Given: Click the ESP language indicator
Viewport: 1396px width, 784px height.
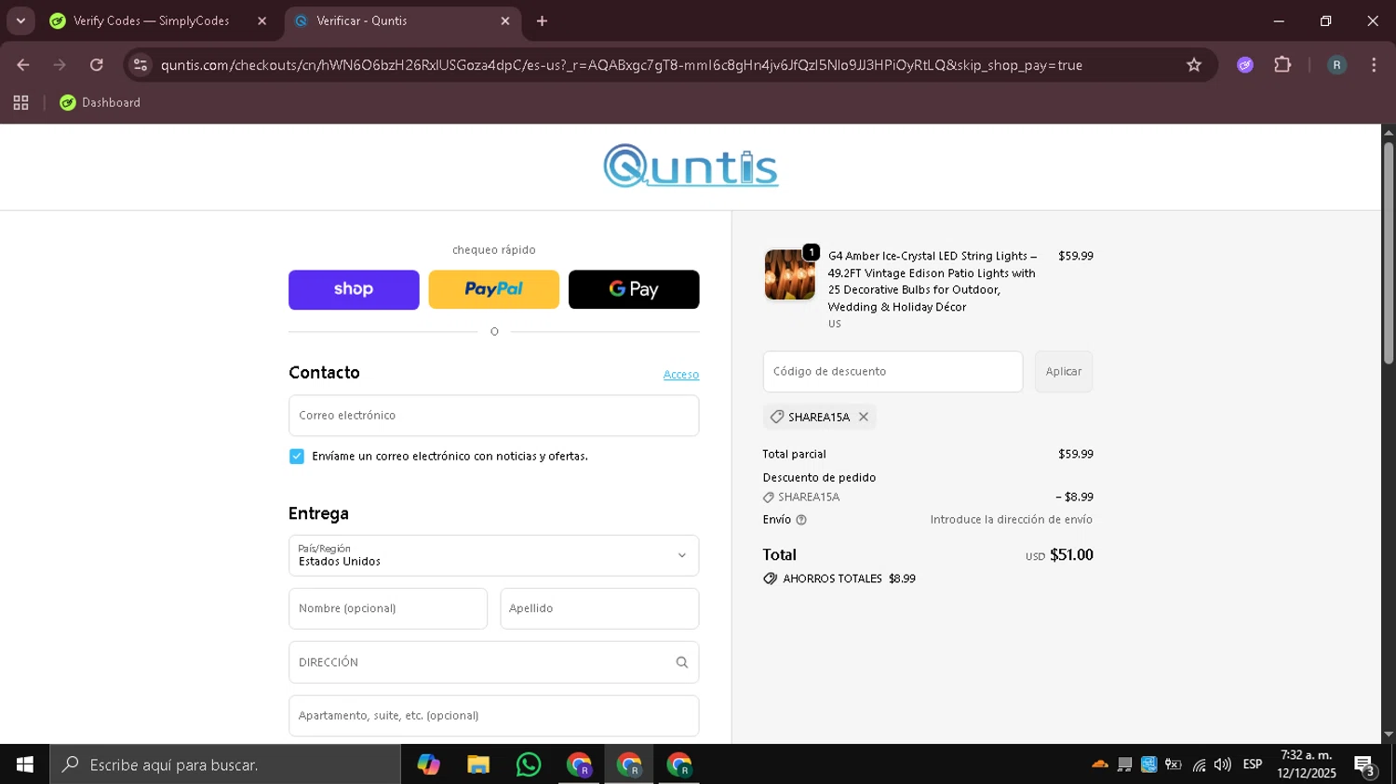Looking at the screenshot, I should pyautogui.click(x=1253, y=764).
